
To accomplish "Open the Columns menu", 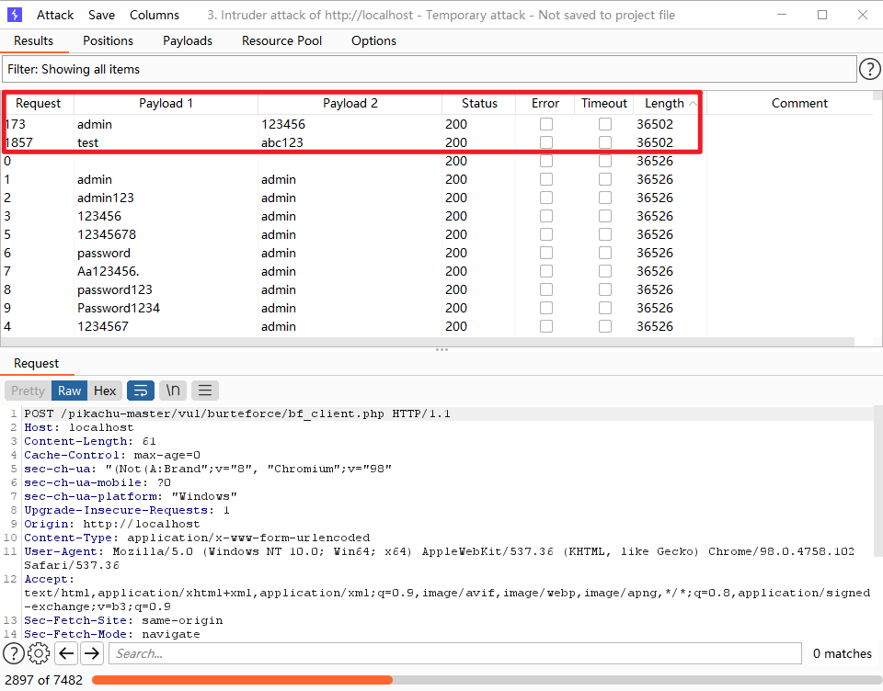I will [155, 15].
